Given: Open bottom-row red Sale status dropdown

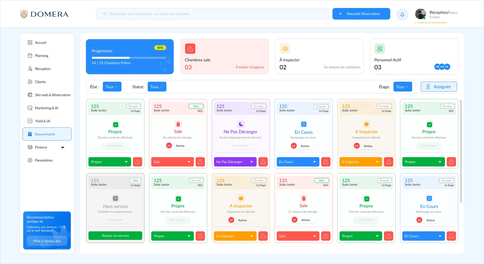Looking at the screenshot, I should pyautogui.click(x=298, y=236).
